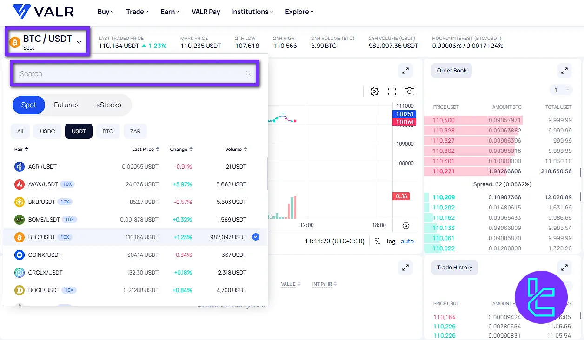Sort pairs by Last Price
This screenshot has width=584, height=340.
coord(146,149)
